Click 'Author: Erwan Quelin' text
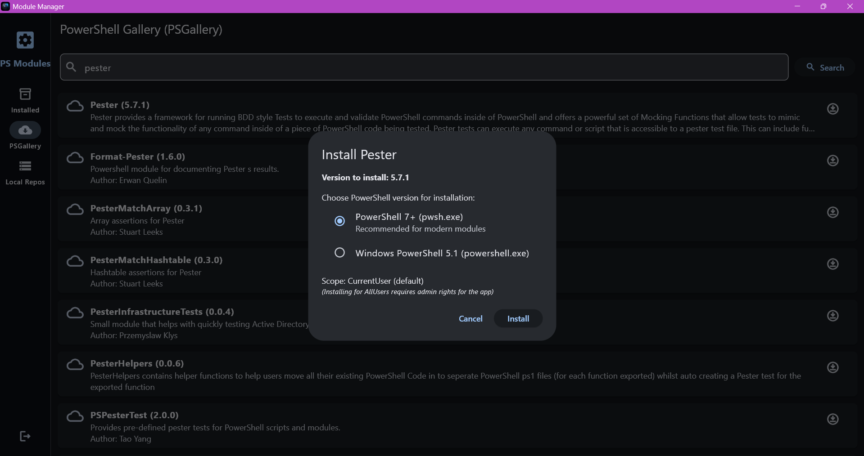The height and width of the screenshot is (456, 864). click(x=128, y=180)
